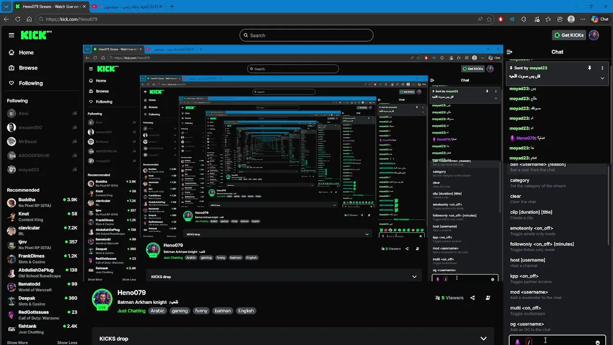The width and height of the screenshot is (613, 345).
Task: Choose the category command in the main chat command list
Action: click(557, 183)
